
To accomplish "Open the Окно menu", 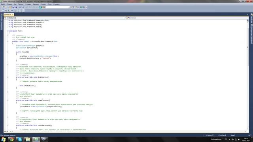I will [x=49, y=4].
